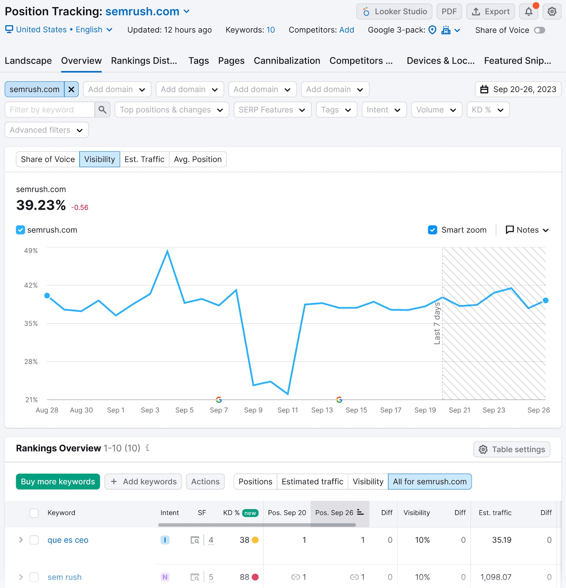Switch to the Cannibalization tab
This screenshot has width=566, height=588.
[287, 61]
